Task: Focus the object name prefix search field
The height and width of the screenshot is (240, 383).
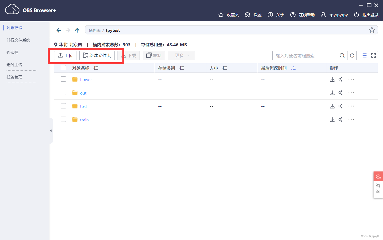Action: 306,56
